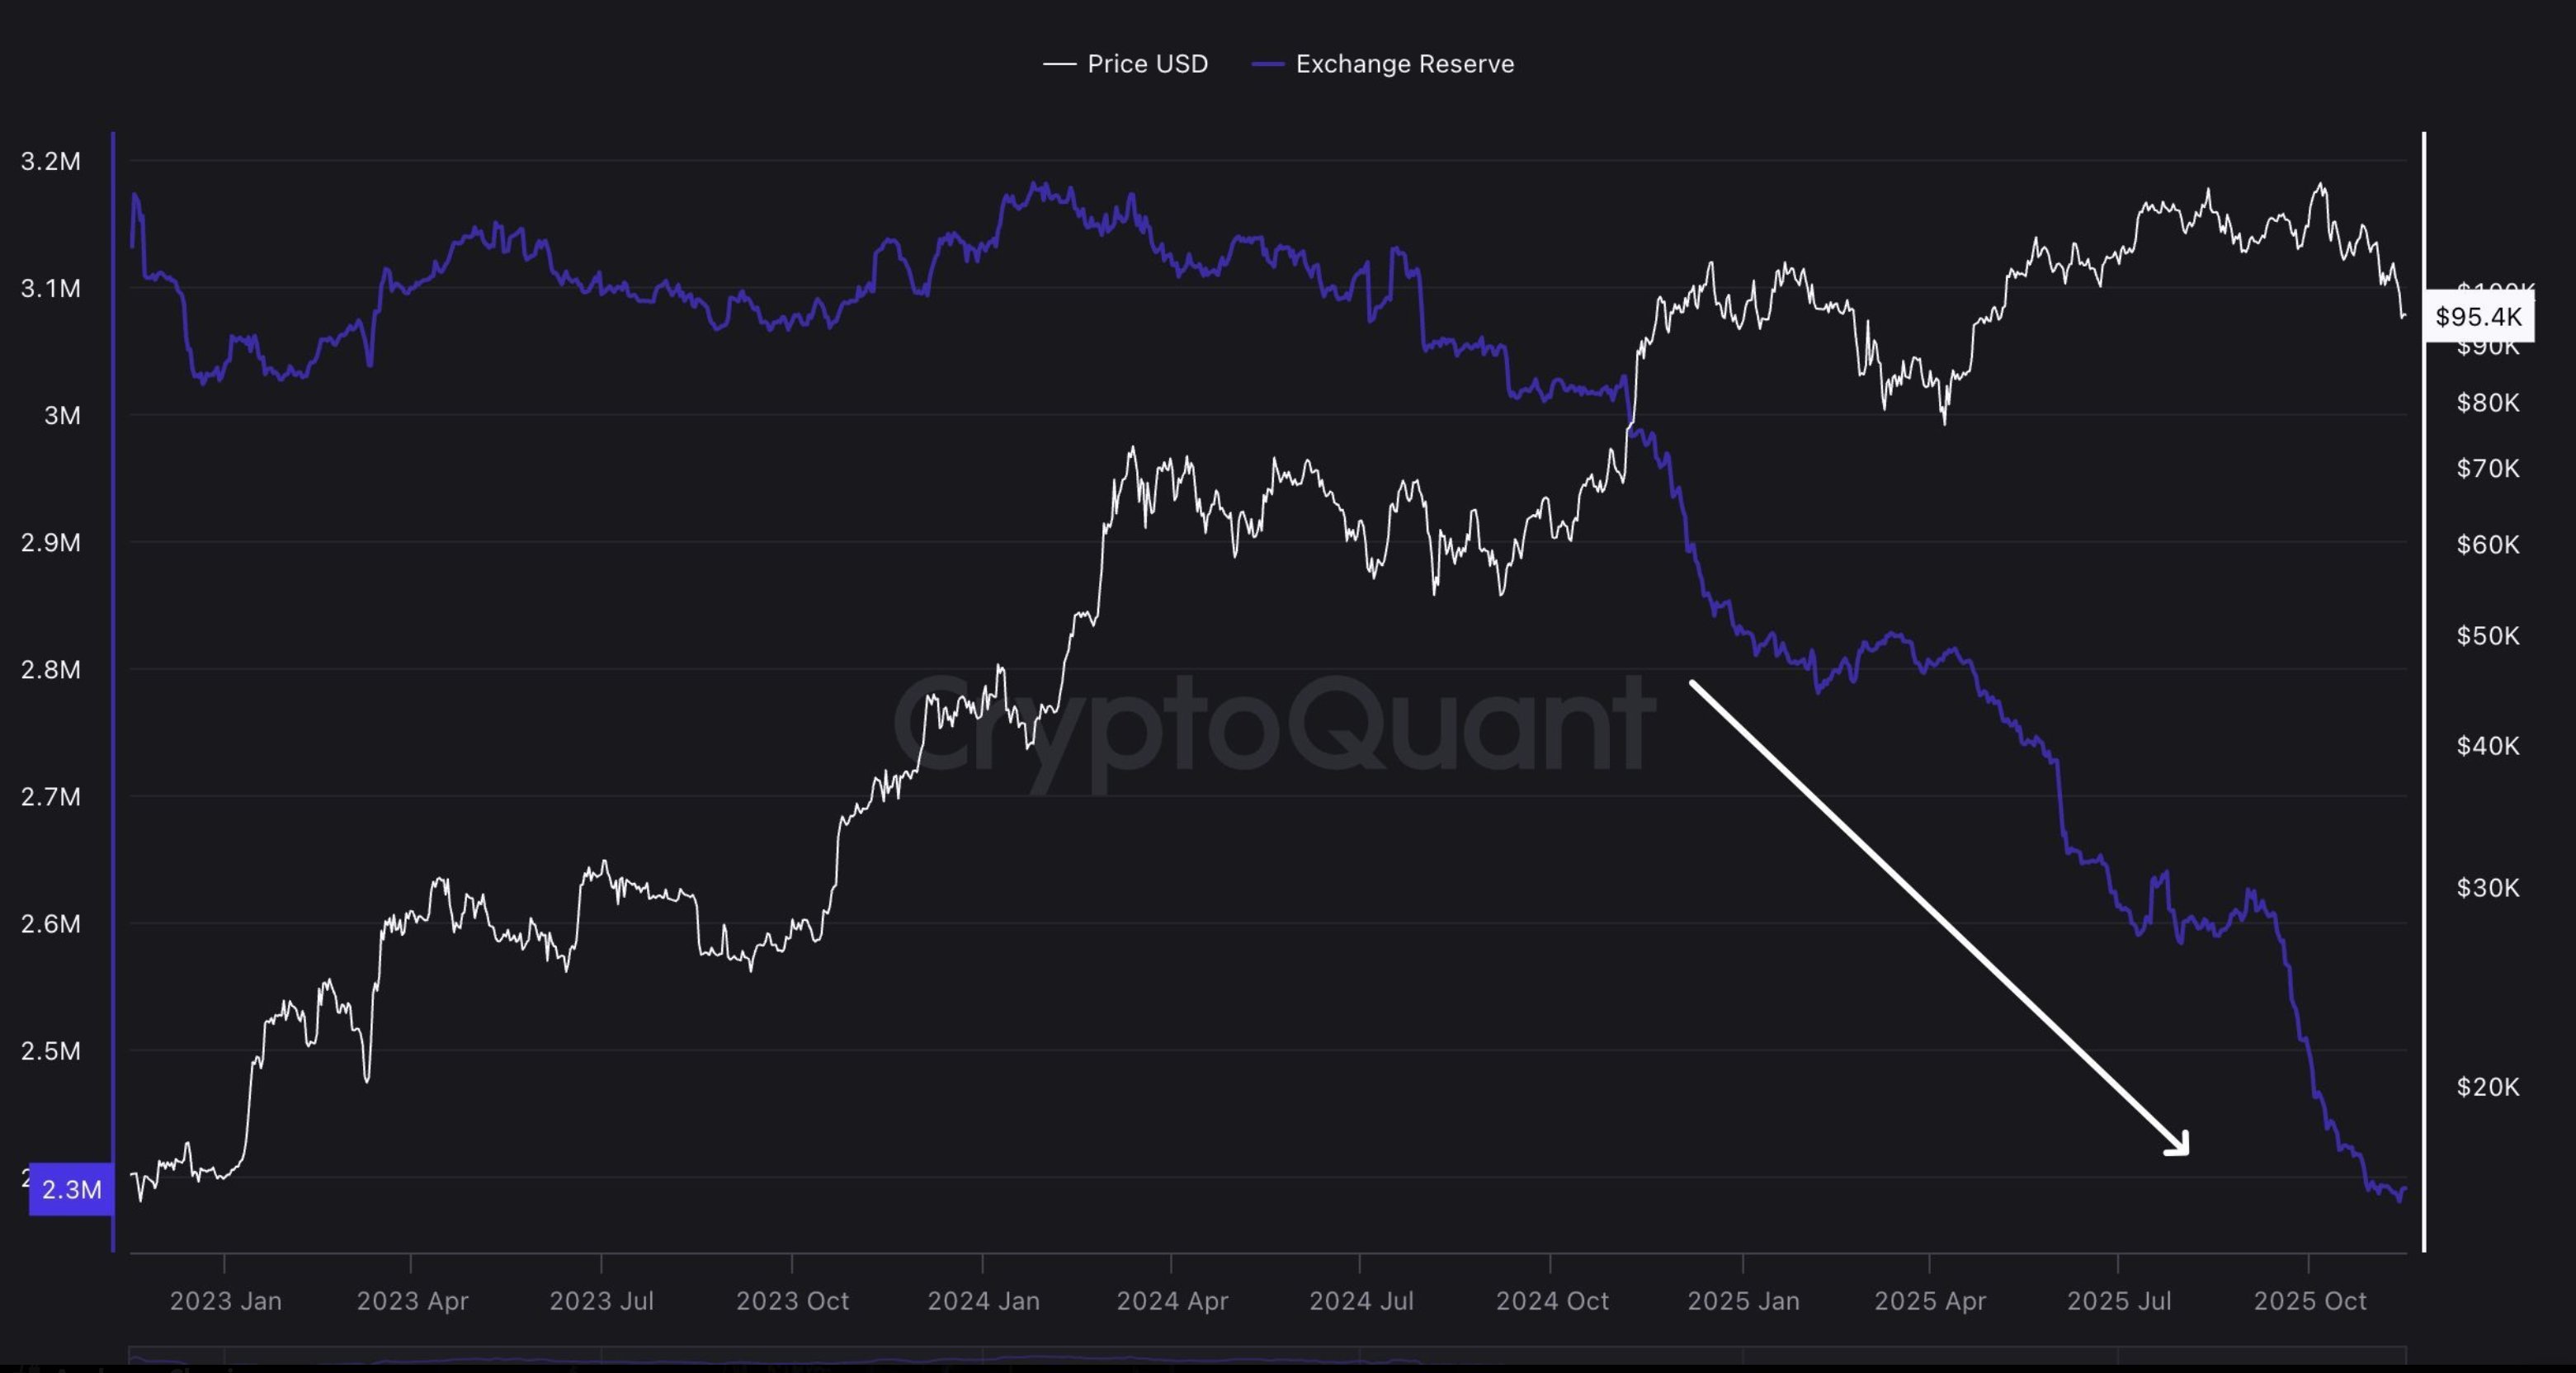Click the 2.6M left axis label
Screen dimensions: 2576x1373
[50, 923]
